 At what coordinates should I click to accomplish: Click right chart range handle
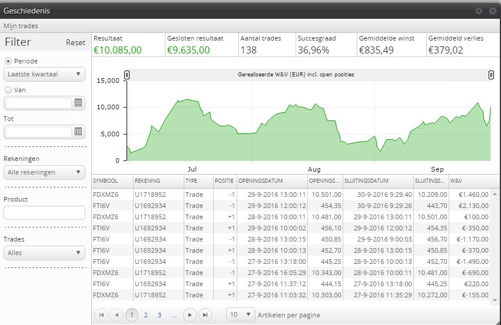[x=491, y=75]
